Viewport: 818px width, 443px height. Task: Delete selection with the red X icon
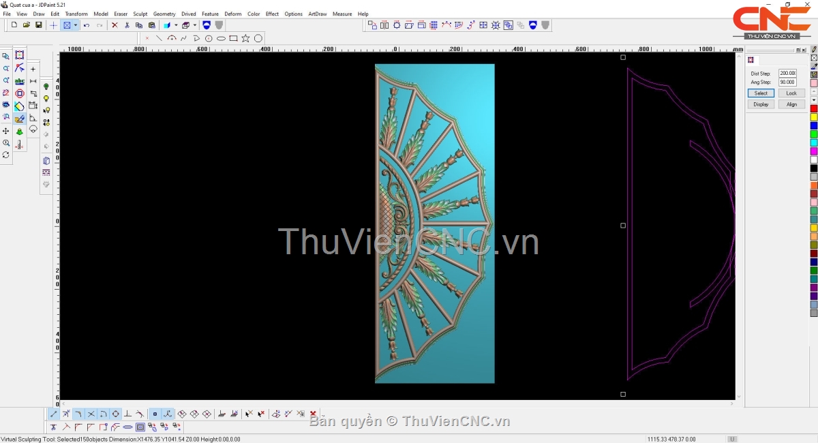[x=115, y=25]
